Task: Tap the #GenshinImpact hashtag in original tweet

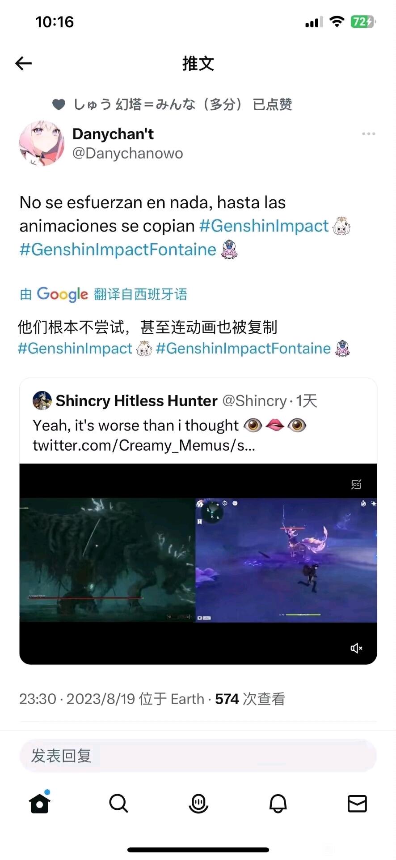Action: click(x=264, y=226)
